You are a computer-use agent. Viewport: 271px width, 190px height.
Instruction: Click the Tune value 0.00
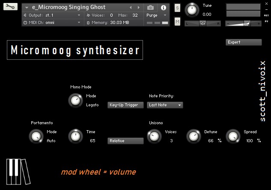click(x=207, y=15)
